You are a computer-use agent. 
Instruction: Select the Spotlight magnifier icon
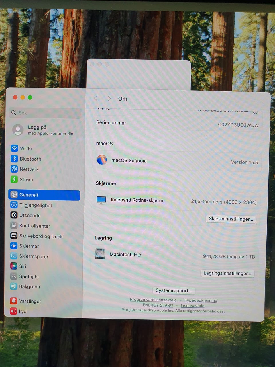click(14, 276)
